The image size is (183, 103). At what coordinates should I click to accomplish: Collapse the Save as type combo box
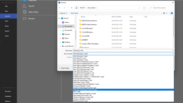pos(173,54)
